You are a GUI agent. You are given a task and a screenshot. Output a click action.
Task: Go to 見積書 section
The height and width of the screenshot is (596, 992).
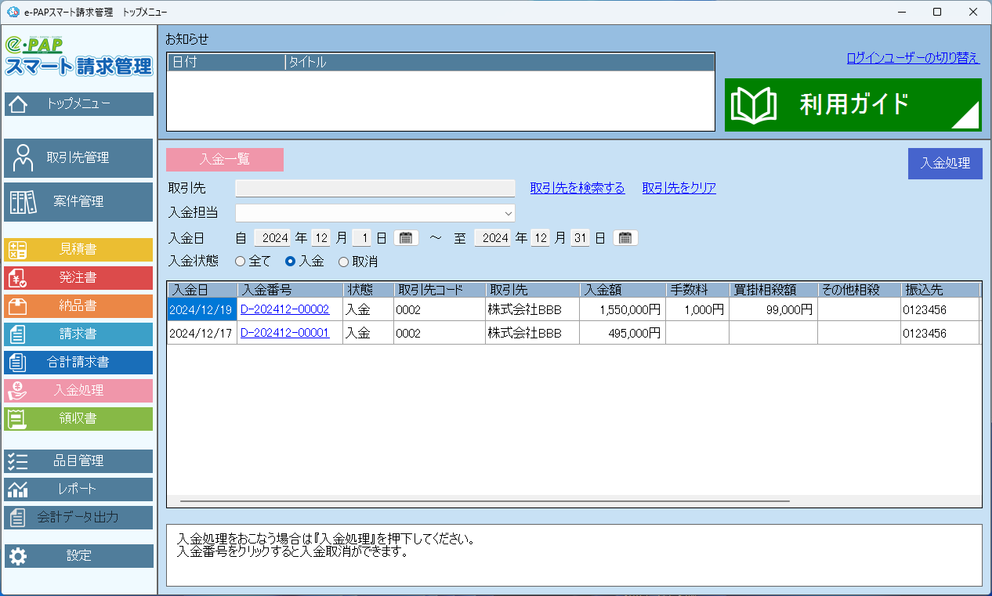[x=78, y=250]
